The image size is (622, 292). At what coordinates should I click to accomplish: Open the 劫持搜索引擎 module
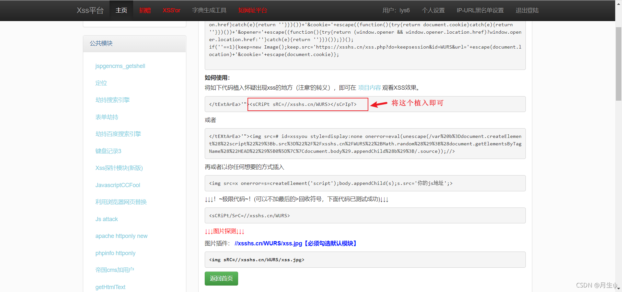tap(112, 100)
